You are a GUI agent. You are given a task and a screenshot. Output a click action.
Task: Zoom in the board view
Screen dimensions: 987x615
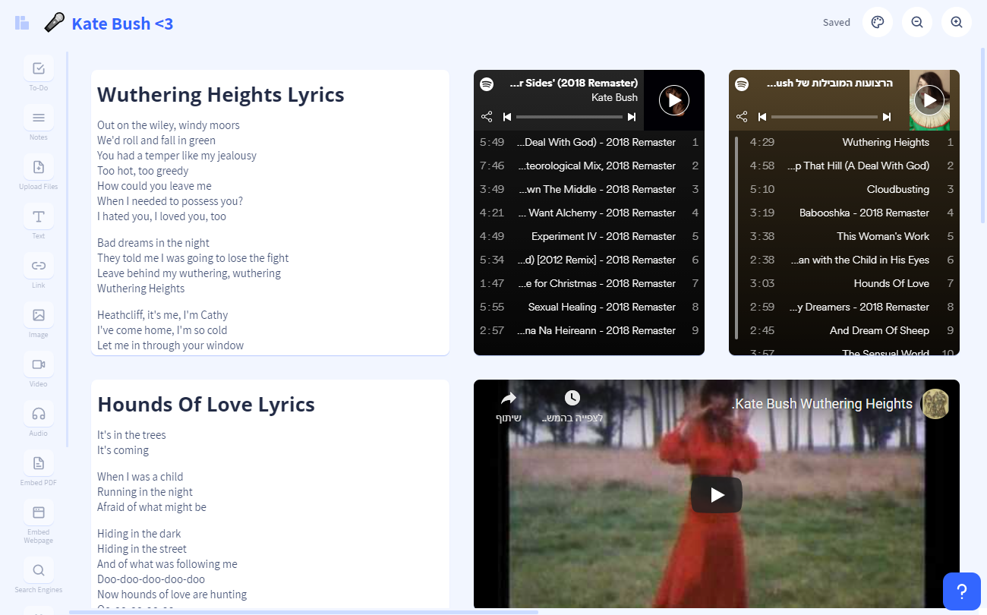pyautogui.click(x=957, y=22)
